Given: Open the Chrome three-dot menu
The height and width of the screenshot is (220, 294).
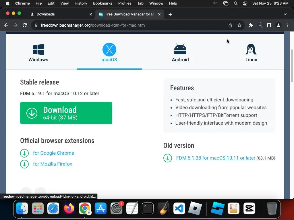Looking at the screenshot, I should [x=288, y=25].
